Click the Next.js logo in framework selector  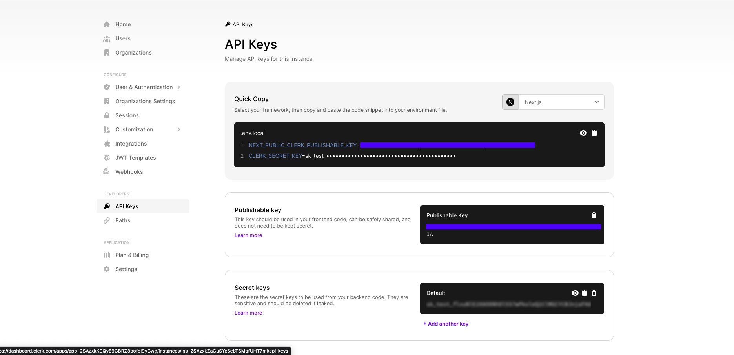point(510,102)
